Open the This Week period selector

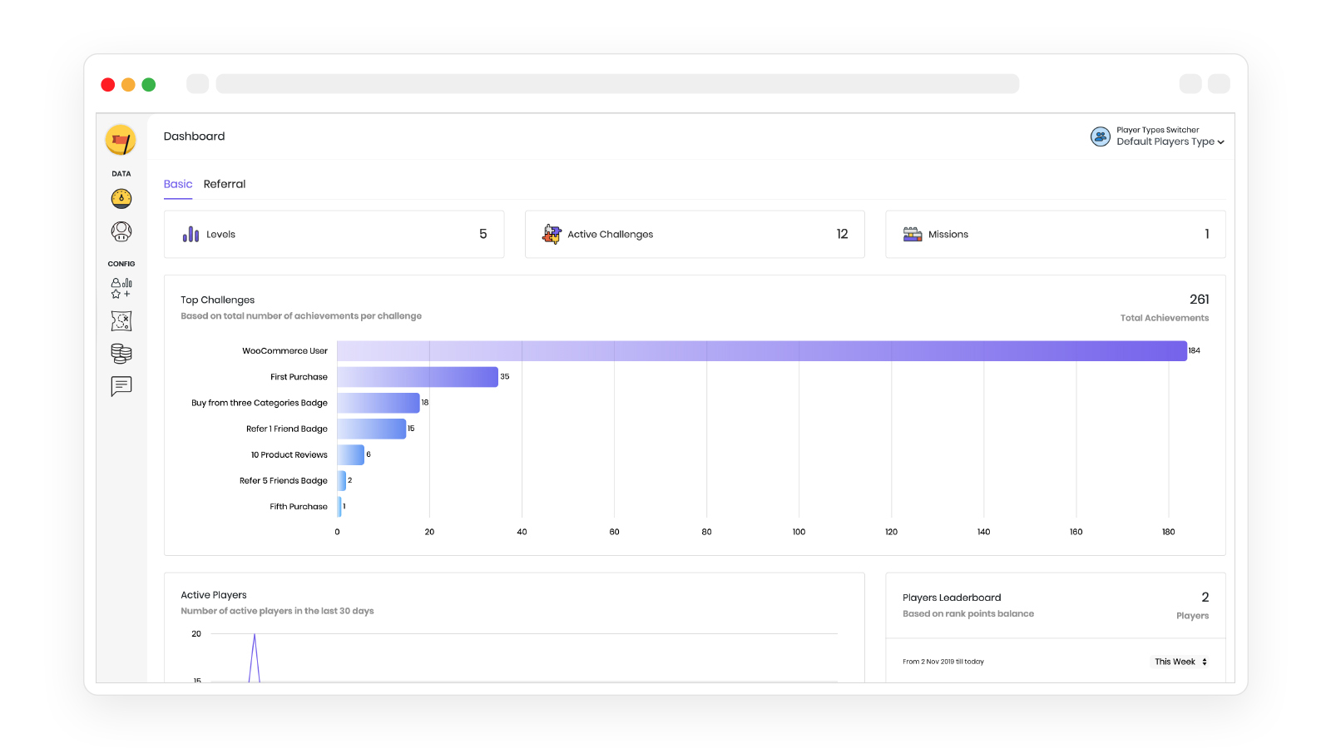[1180, 662]
